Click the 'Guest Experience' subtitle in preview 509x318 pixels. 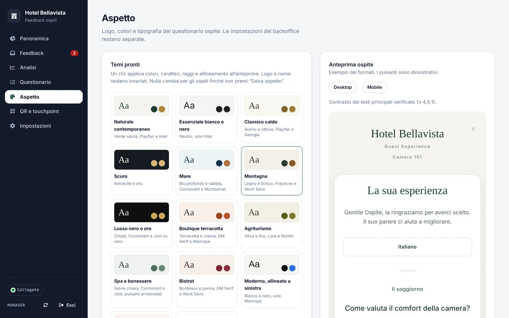407,147
